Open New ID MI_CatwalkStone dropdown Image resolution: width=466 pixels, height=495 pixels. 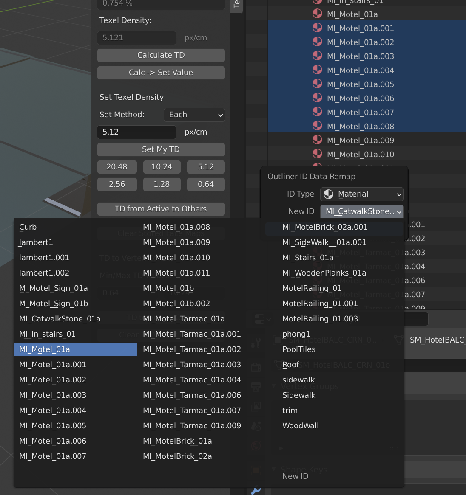point(362,211)
